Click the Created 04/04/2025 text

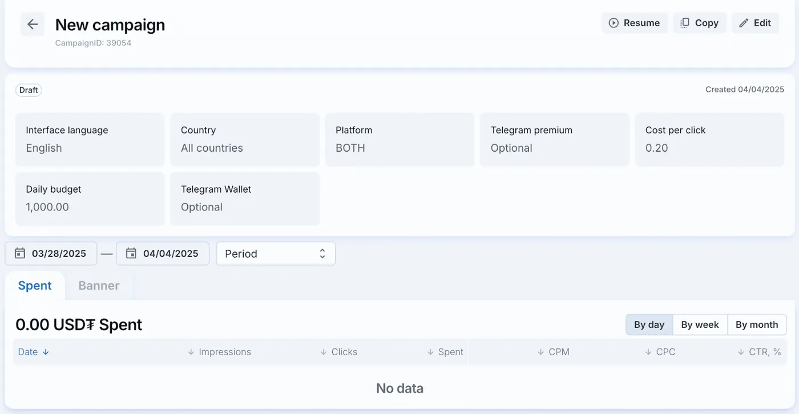tap(745, 90)
